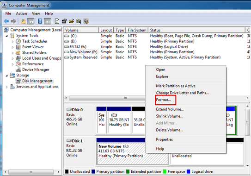Open the Help menu in menu bar
The height and width of the screenshot is (176, 251).
pyautogui.click(x=49, y=13)
